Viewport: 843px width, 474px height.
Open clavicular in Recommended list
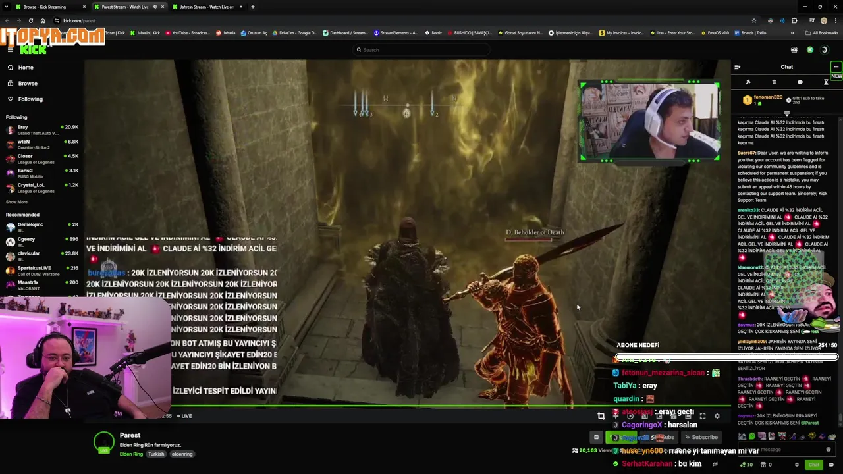[41, 256]
